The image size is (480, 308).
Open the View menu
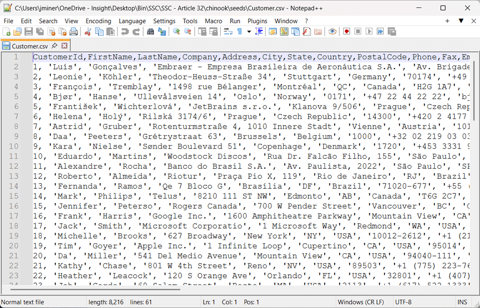coord(71,21)
